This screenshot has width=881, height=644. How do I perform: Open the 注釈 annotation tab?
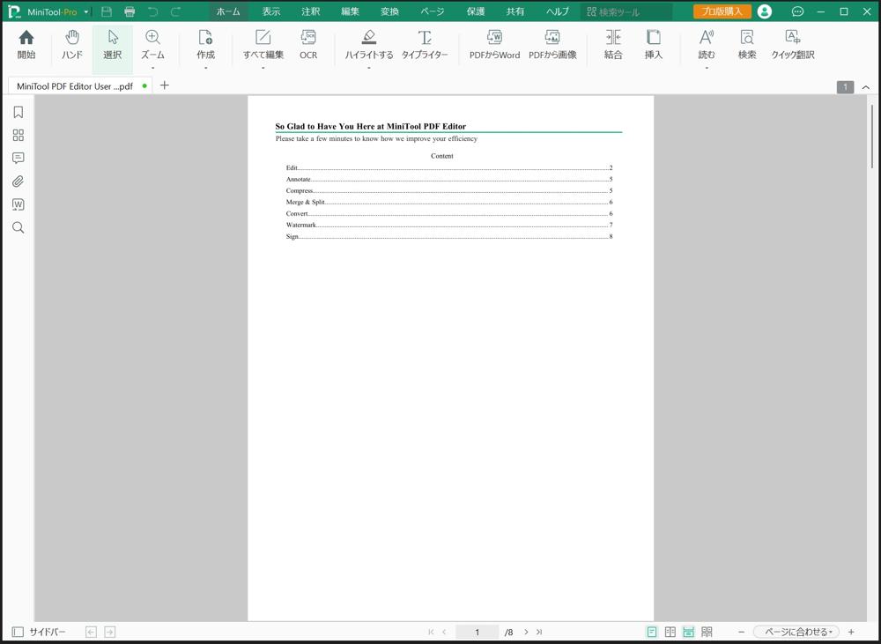pos(310,11)
